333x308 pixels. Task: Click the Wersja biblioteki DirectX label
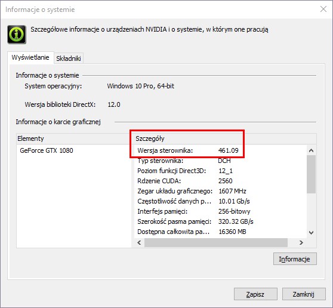[60, 104]
